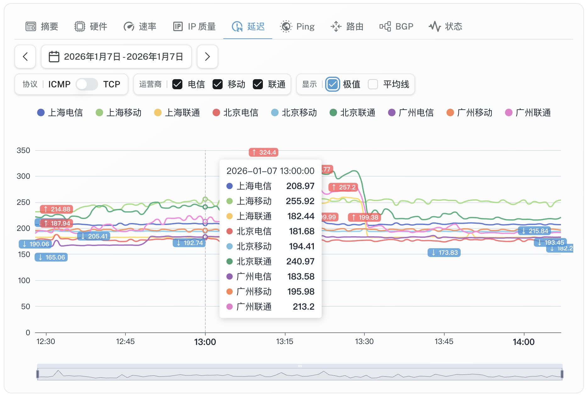Go to previous date with left chevron

coord(25,57)
